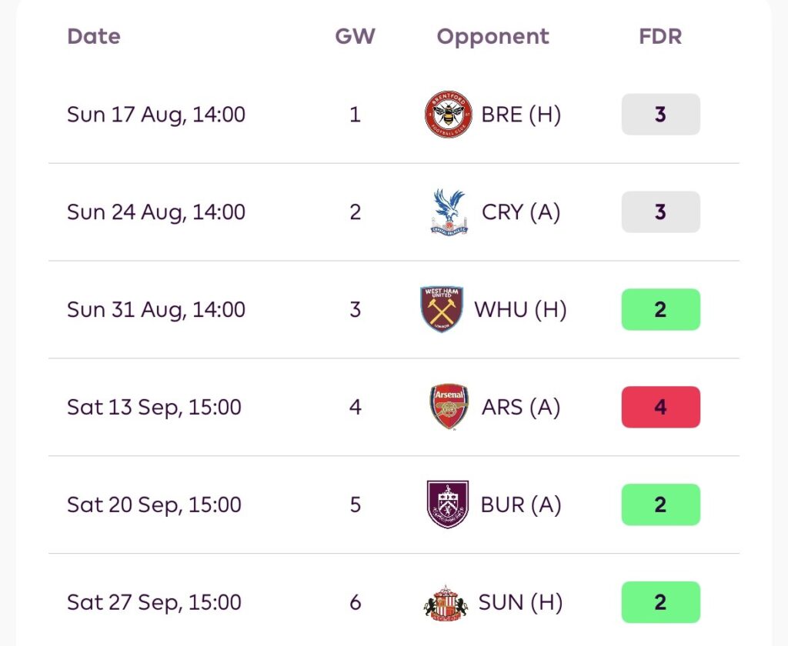
Task: Select the FDR column header
Action: (x=660, y=37)
